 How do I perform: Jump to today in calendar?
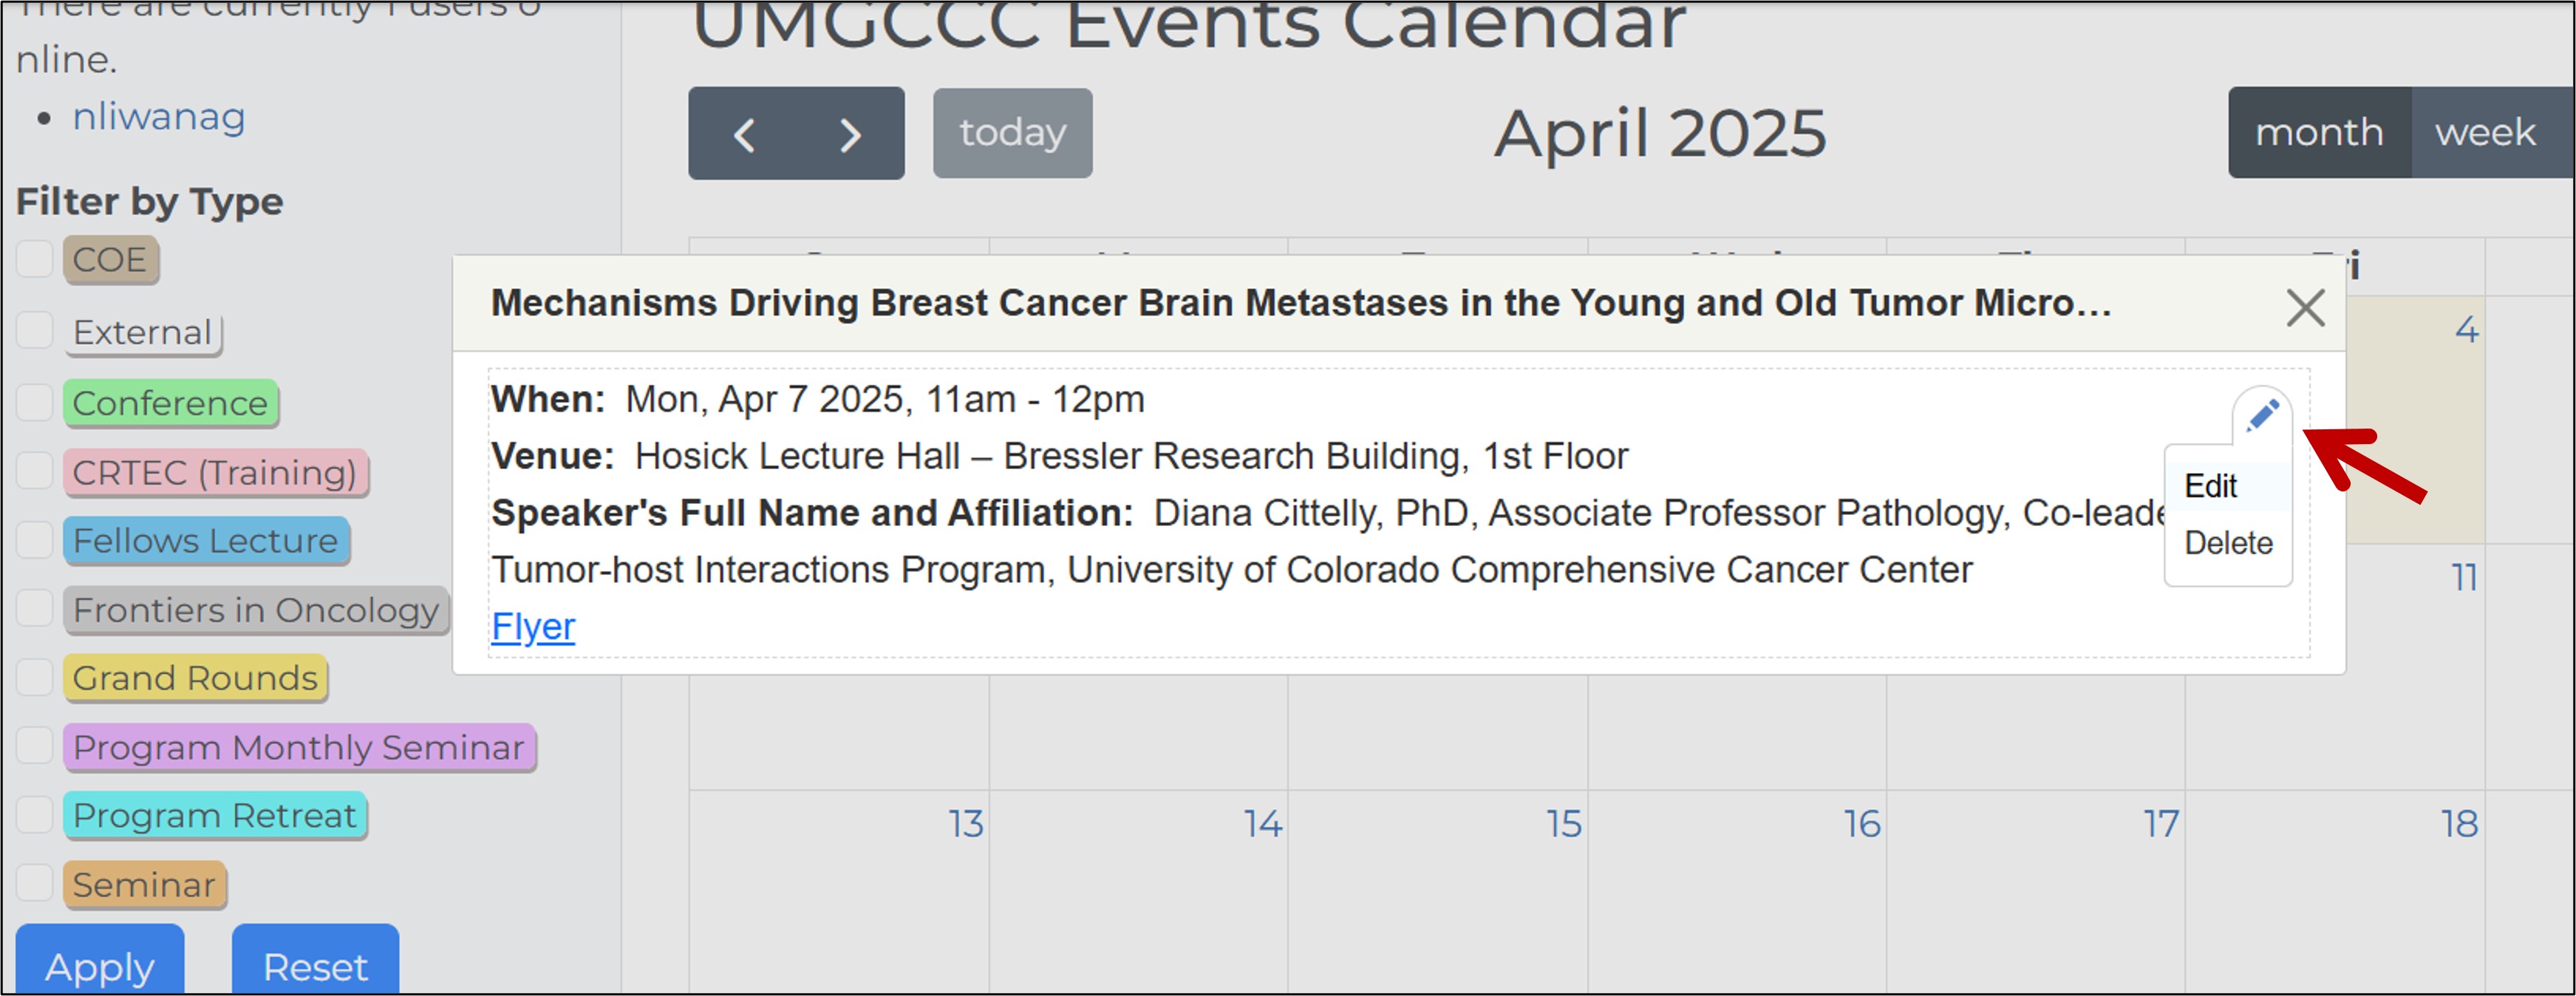[1012, 133]
